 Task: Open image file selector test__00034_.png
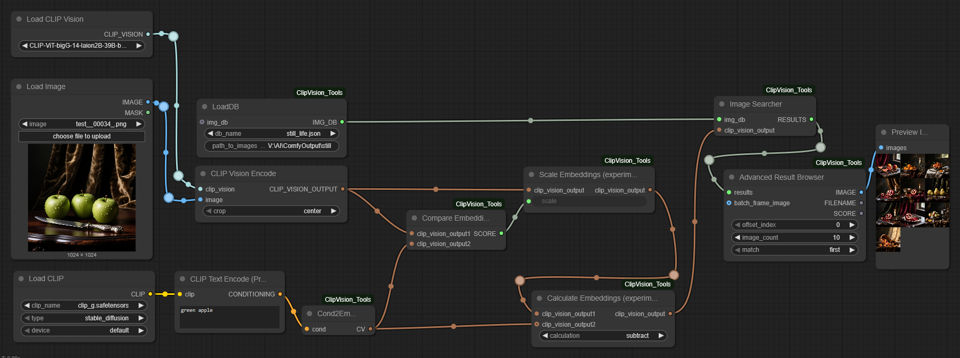coord(82,124)
